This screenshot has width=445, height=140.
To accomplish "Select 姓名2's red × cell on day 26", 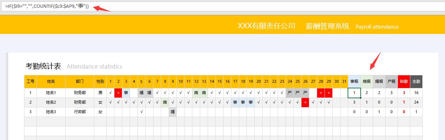I will [x=305, y=102].
